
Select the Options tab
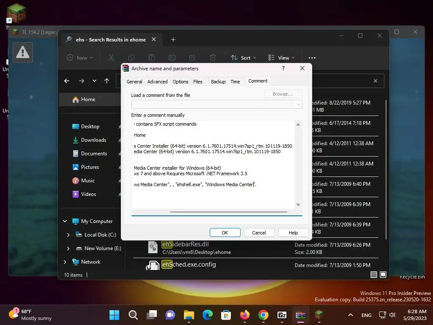click(180, 82)
